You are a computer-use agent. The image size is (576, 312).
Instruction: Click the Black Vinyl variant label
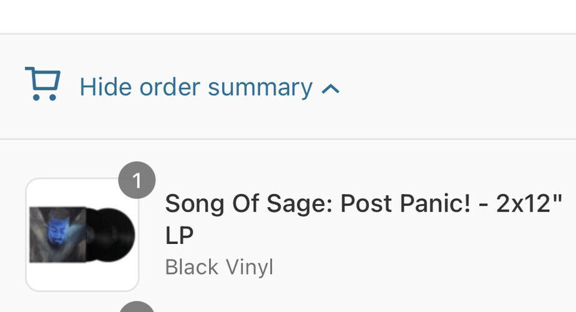(x=219, y=267)
